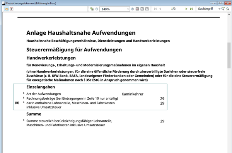Close the Freizeichnungsdokument window
Image resolution: width=232 pixels, height=153 pixels.
coord(228,3)
